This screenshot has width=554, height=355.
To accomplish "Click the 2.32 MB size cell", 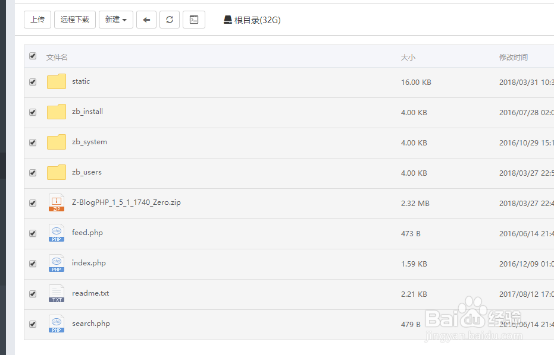I will tap(415, 204).
